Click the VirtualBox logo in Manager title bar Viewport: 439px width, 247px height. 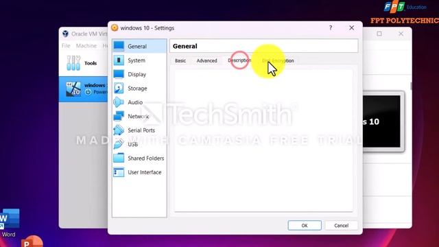click(65, 34)
